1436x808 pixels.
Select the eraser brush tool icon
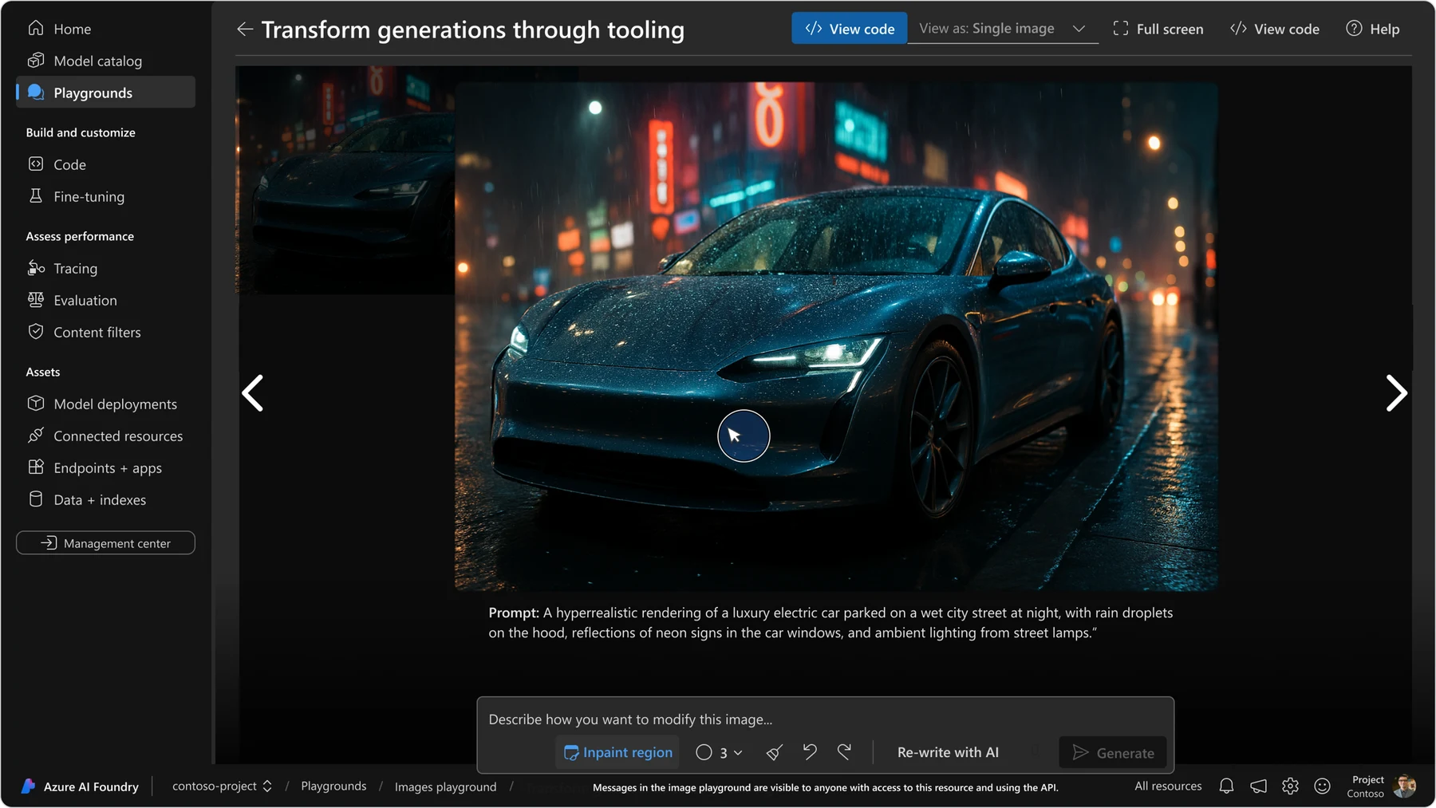774,752
